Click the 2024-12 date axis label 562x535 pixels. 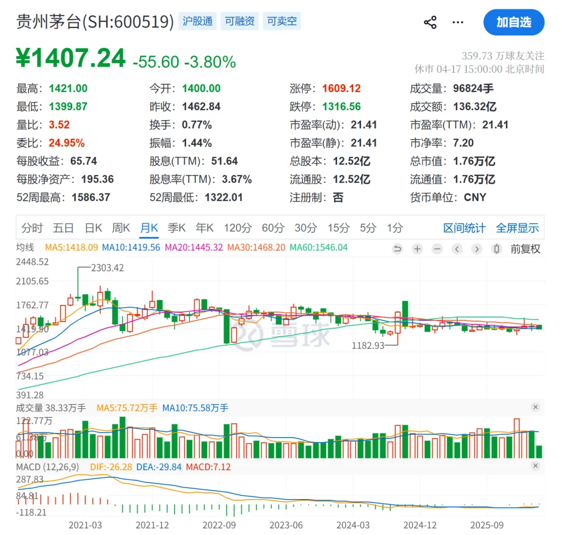tap(420, 525)
